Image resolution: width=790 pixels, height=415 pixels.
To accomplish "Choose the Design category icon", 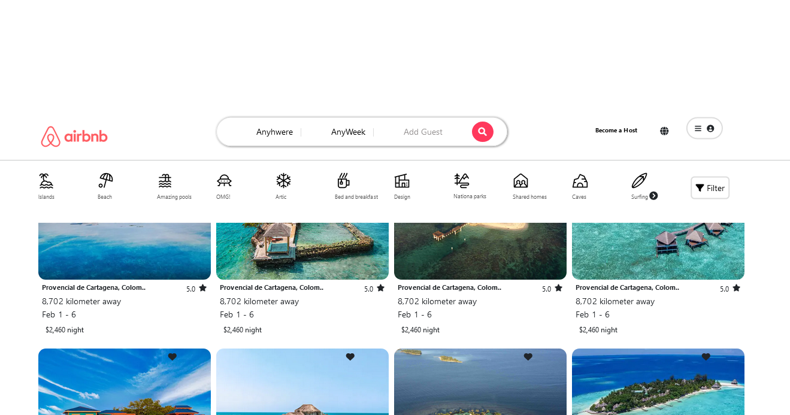I will pos(402,181).
